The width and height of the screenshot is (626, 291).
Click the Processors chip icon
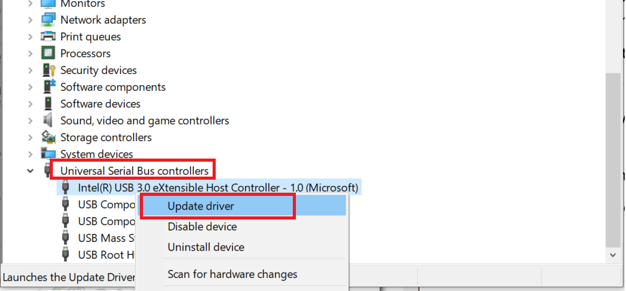(48, 53)
